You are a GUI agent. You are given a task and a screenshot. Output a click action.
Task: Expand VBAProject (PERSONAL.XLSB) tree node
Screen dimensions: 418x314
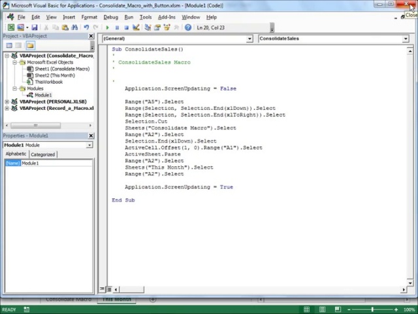pyautogui.click(x=7, y=101)
